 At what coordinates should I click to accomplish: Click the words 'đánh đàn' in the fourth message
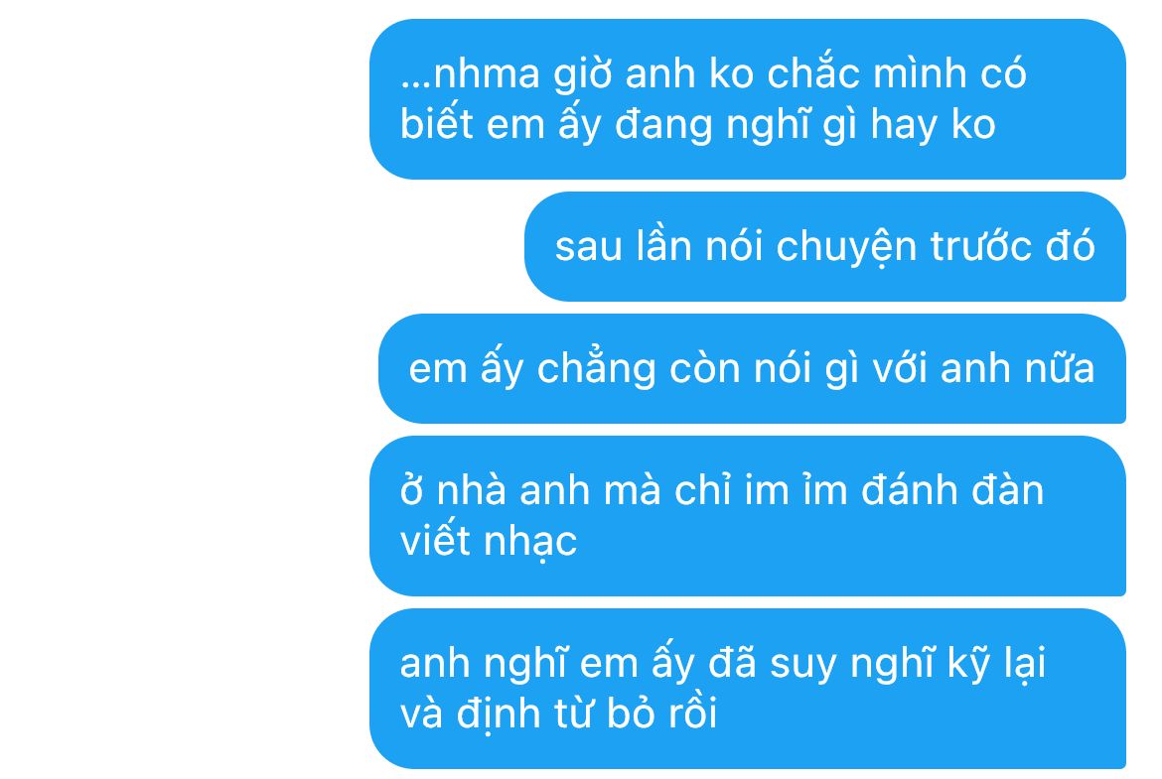coord(952,489)
